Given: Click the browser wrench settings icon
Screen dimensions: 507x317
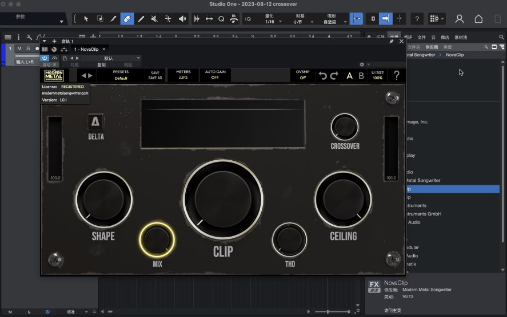Looking at the screenshot, I should click(486, 47).
